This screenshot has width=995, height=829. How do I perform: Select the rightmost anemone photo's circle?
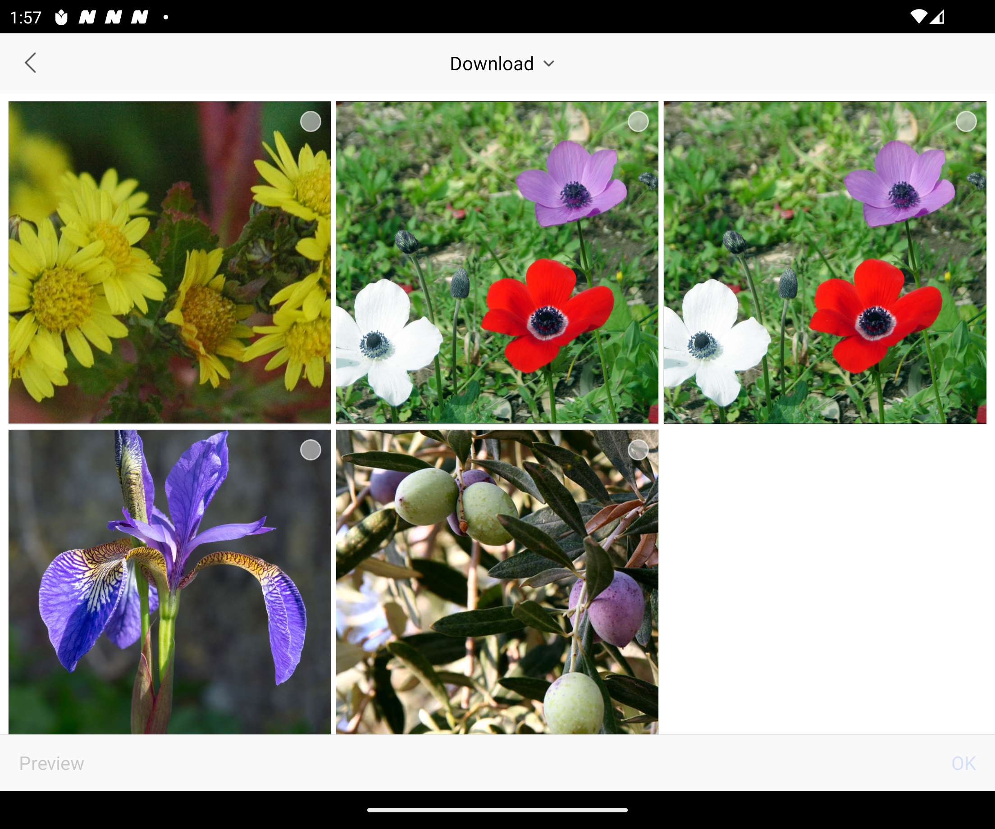[966, 122]
